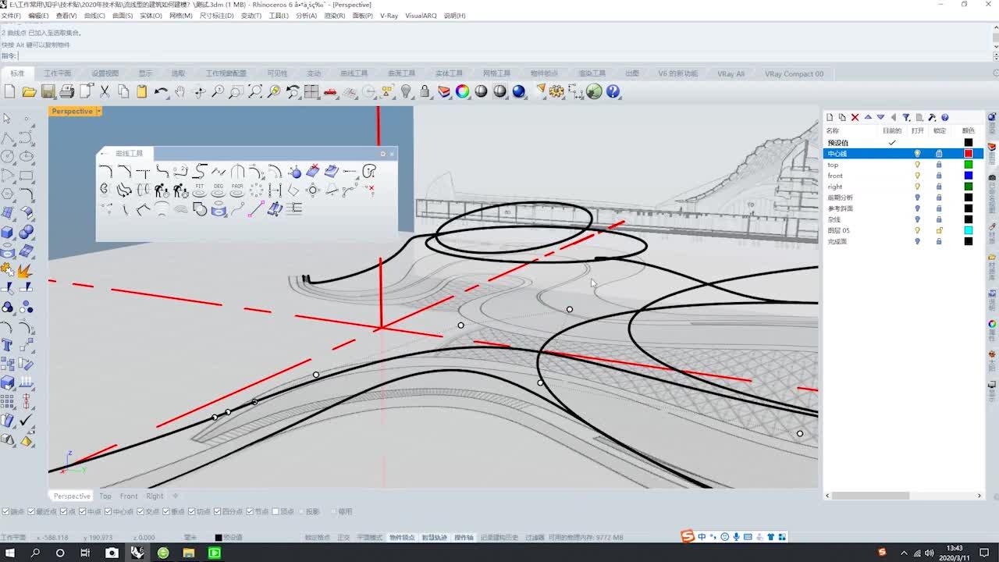Click the light bulb Hide objects icon

[x=406, y=91]
